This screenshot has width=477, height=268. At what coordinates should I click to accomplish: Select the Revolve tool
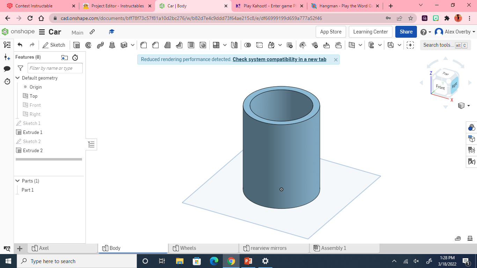click(88, 45)
